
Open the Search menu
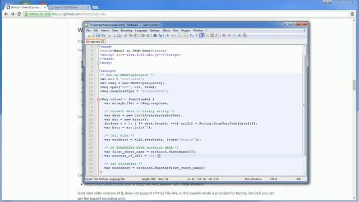coord(105,30)
